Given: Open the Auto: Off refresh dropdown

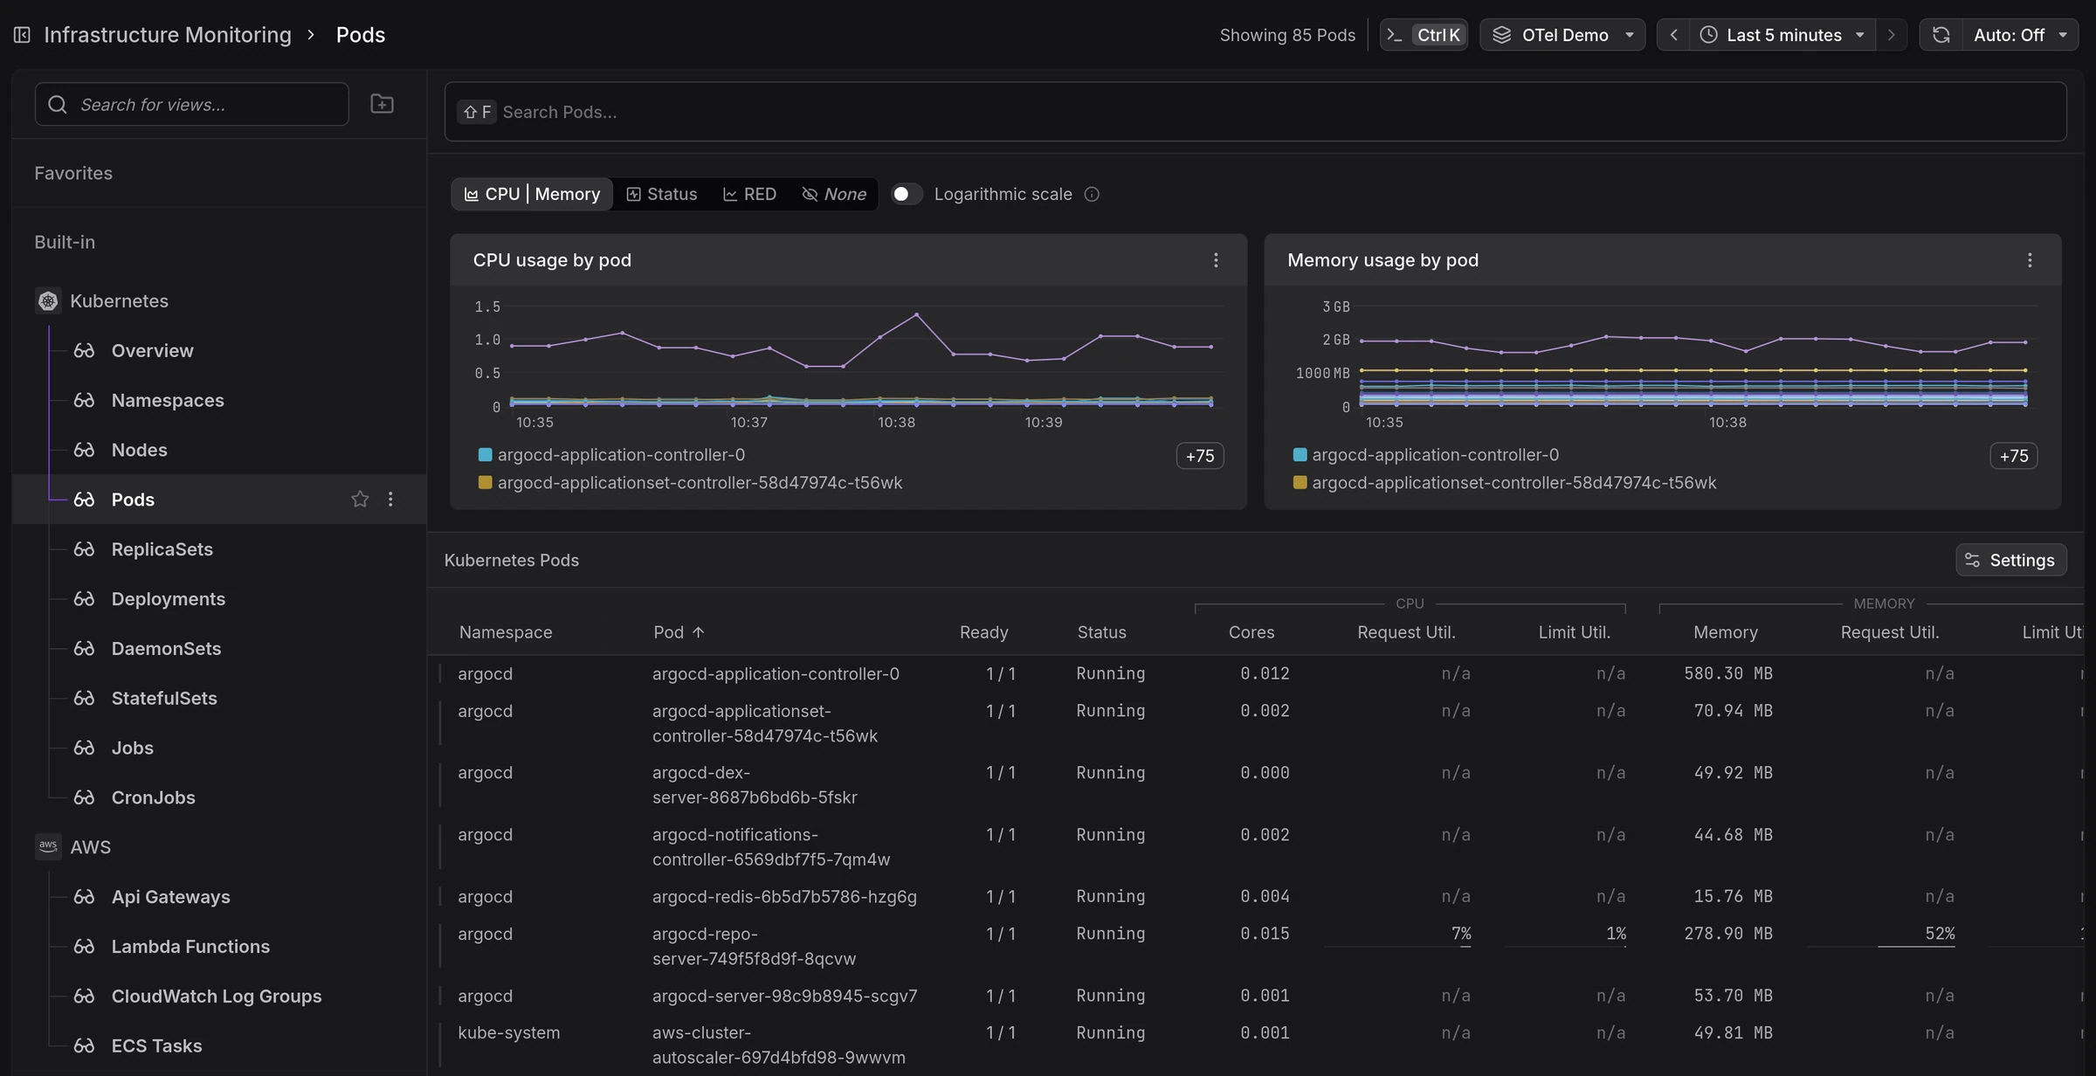Looking at the screenshot, I should point(2020,35).
